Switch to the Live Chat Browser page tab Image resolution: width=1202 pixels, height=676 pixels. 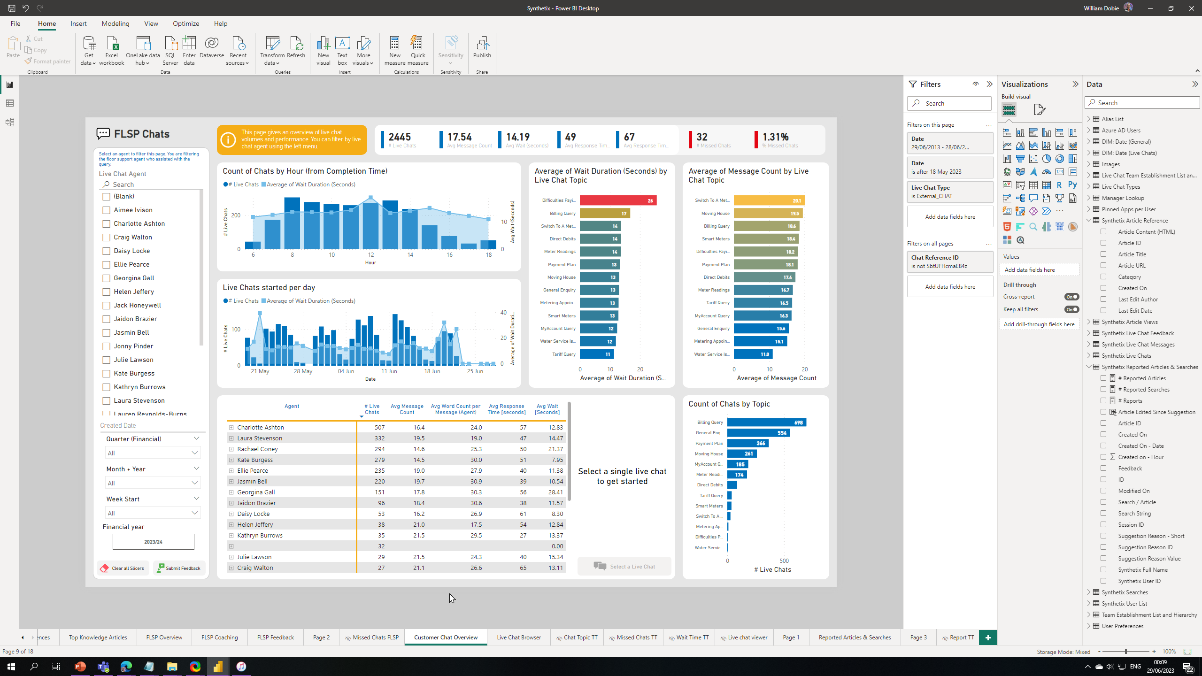coord(518,638)
